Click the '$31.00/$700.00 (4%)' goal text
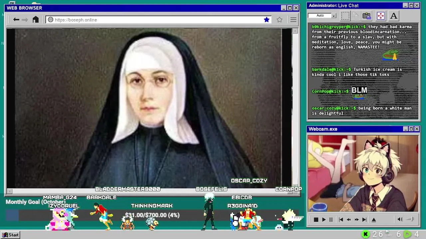Screen dimensions: 426x239 coord(152,215)
